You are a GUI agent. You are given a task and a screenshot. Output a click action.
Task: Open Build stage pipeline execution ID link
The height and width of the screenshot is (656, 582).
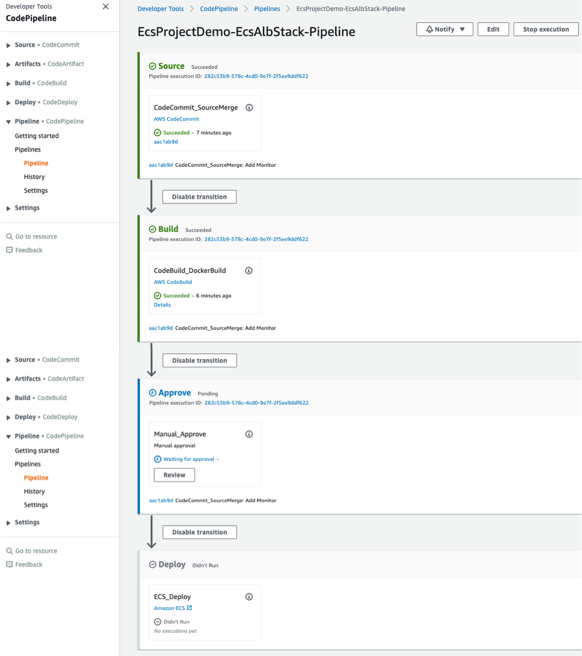click(x=256, y=239)
